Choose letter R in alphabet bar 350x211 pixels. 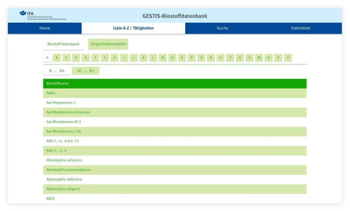coord(211,58)
